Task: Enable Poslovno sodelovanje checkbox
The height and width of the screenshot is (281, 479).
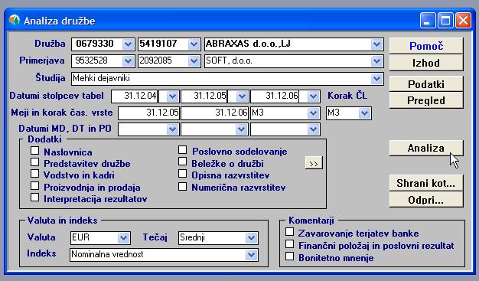Action: pos(182,150)
